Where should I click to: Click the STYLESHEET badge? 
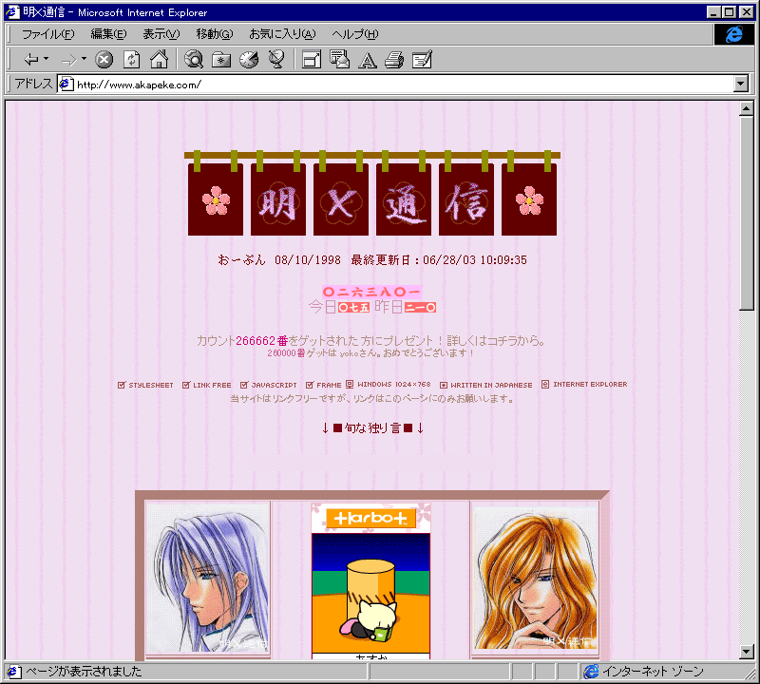[145, 385]
